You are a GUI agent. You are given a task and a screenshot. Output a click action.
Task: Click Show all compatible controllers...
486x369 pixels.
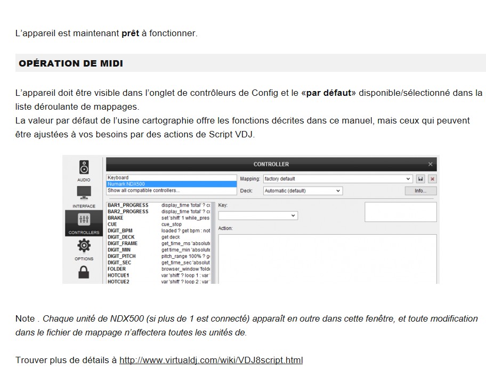tap(172, 191)
